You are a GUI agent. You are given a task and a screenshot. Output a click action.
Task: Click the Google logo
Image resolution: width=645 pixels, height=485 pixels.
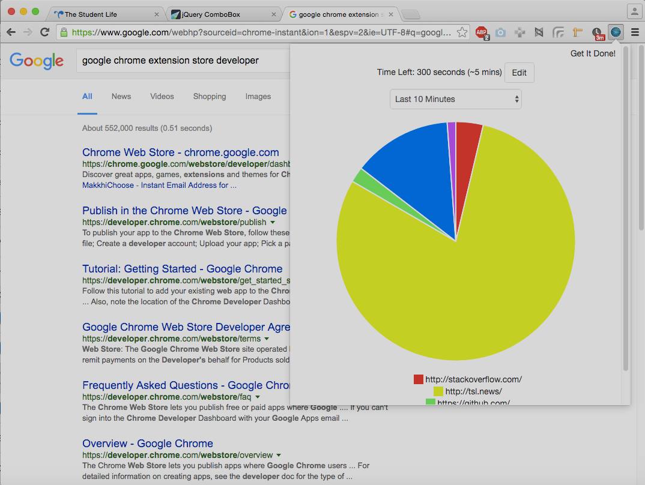coord(37,61)
